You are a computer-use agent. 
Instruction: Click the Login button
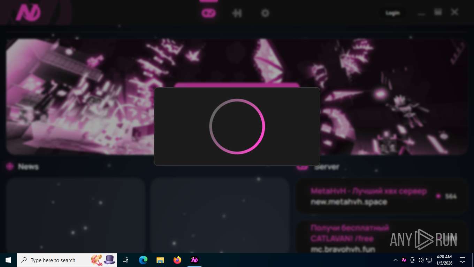(x=392, y=13)
